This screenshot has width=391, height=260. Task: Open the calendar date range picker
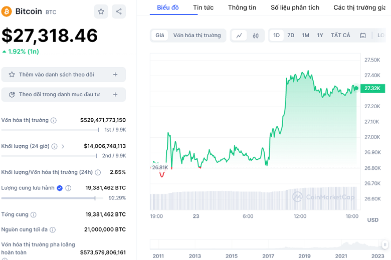[362, 36]
